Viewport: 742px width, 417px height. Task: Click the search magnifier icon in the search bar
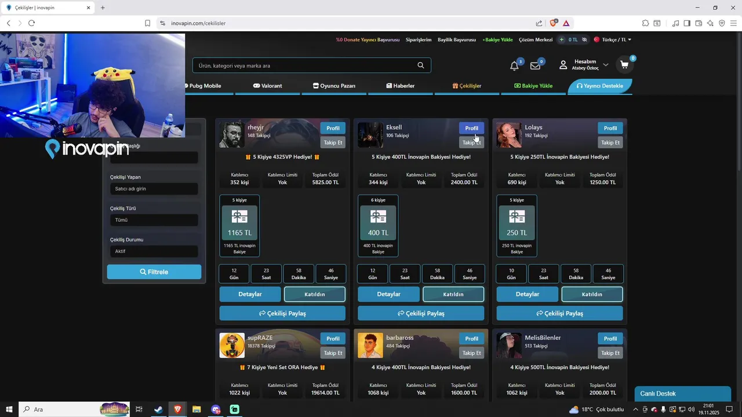(x=421, y=65)
